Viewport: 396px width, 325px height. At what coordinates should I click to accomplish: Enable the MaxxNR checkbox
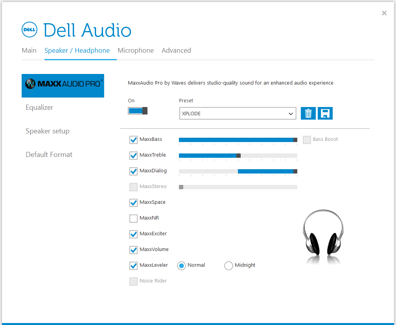[x=133, y=218]
